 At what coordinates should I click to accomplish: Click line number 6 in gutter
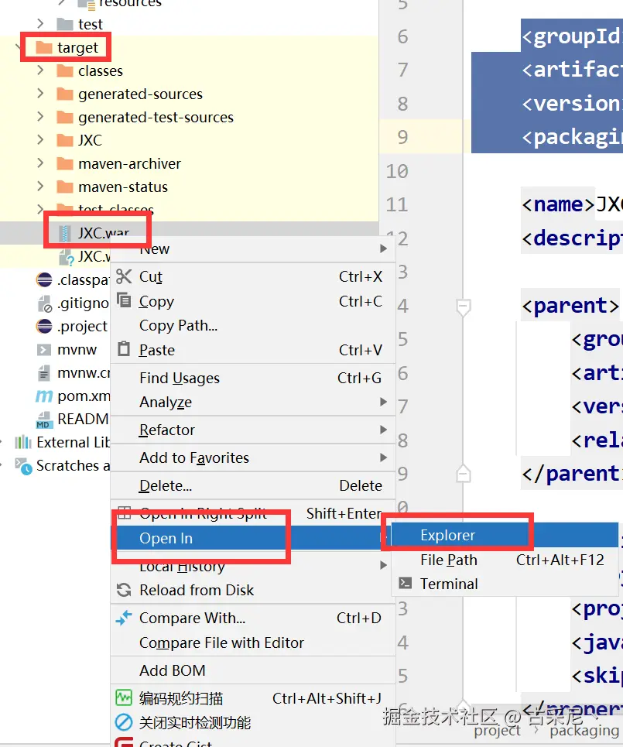click(403, 36)
